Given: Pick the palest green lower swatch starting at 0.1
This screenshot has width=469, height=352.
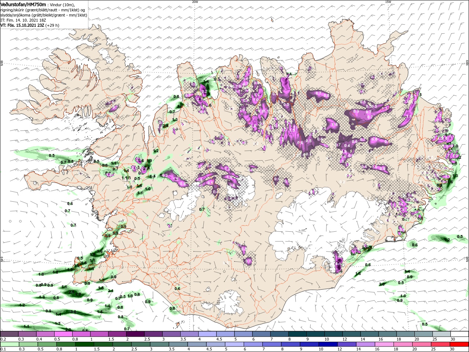Looking at the screenshot, I should pyautogui.click(x=10, y=344).
